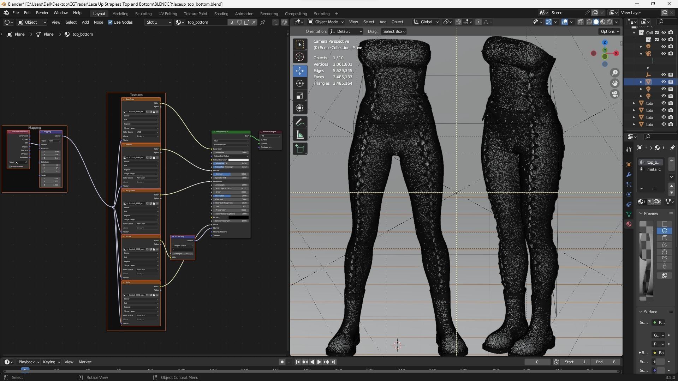The height and width of the screenshot is (381, 678).
Task: Switch to the Shading workspace tab
Action: coord(221,13)
